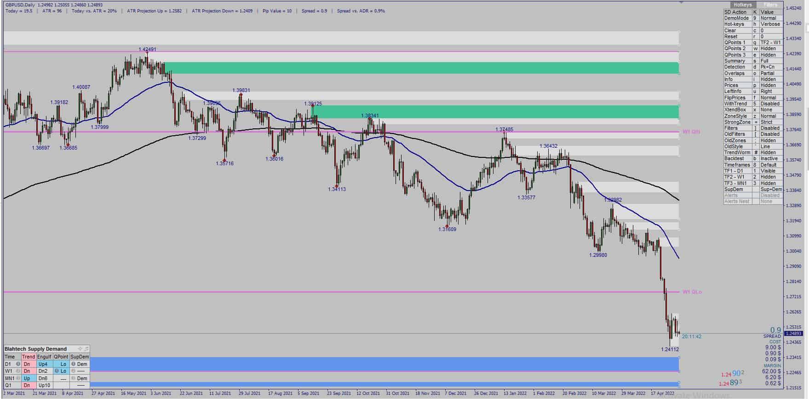Image resolution: width=809 pixels, height=399 pixels.
Task: Click the Overlaps Partial value
Action: click(770, 73)
